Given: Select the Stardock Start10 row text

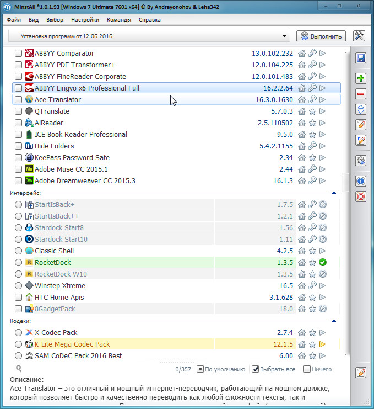Looking at the screenshot, I should pyautogui.click(x=61, y=239).
